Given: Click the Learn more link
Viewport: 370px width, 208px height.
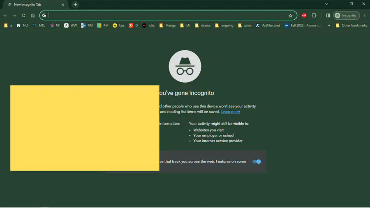Looking at the screenshot, I should pos(230,112).
